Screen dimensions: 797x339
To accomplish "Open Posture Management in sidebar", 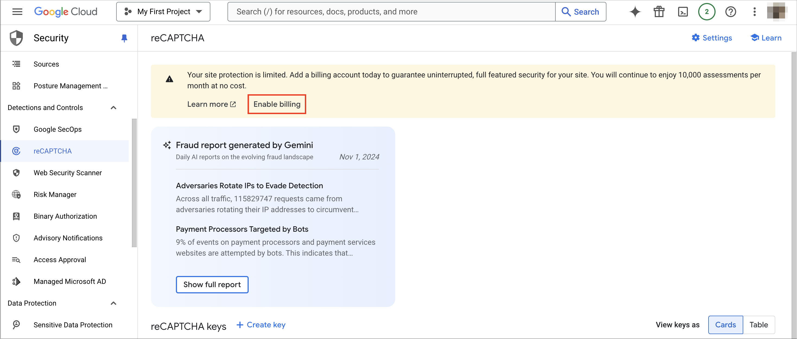I will click(x=65, y=86).
